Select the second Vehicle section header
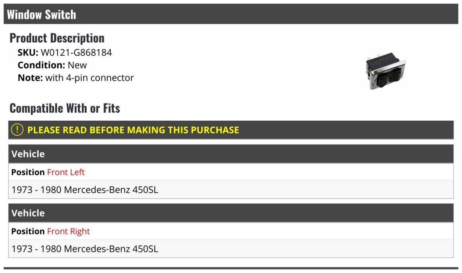 pos(231,213)
